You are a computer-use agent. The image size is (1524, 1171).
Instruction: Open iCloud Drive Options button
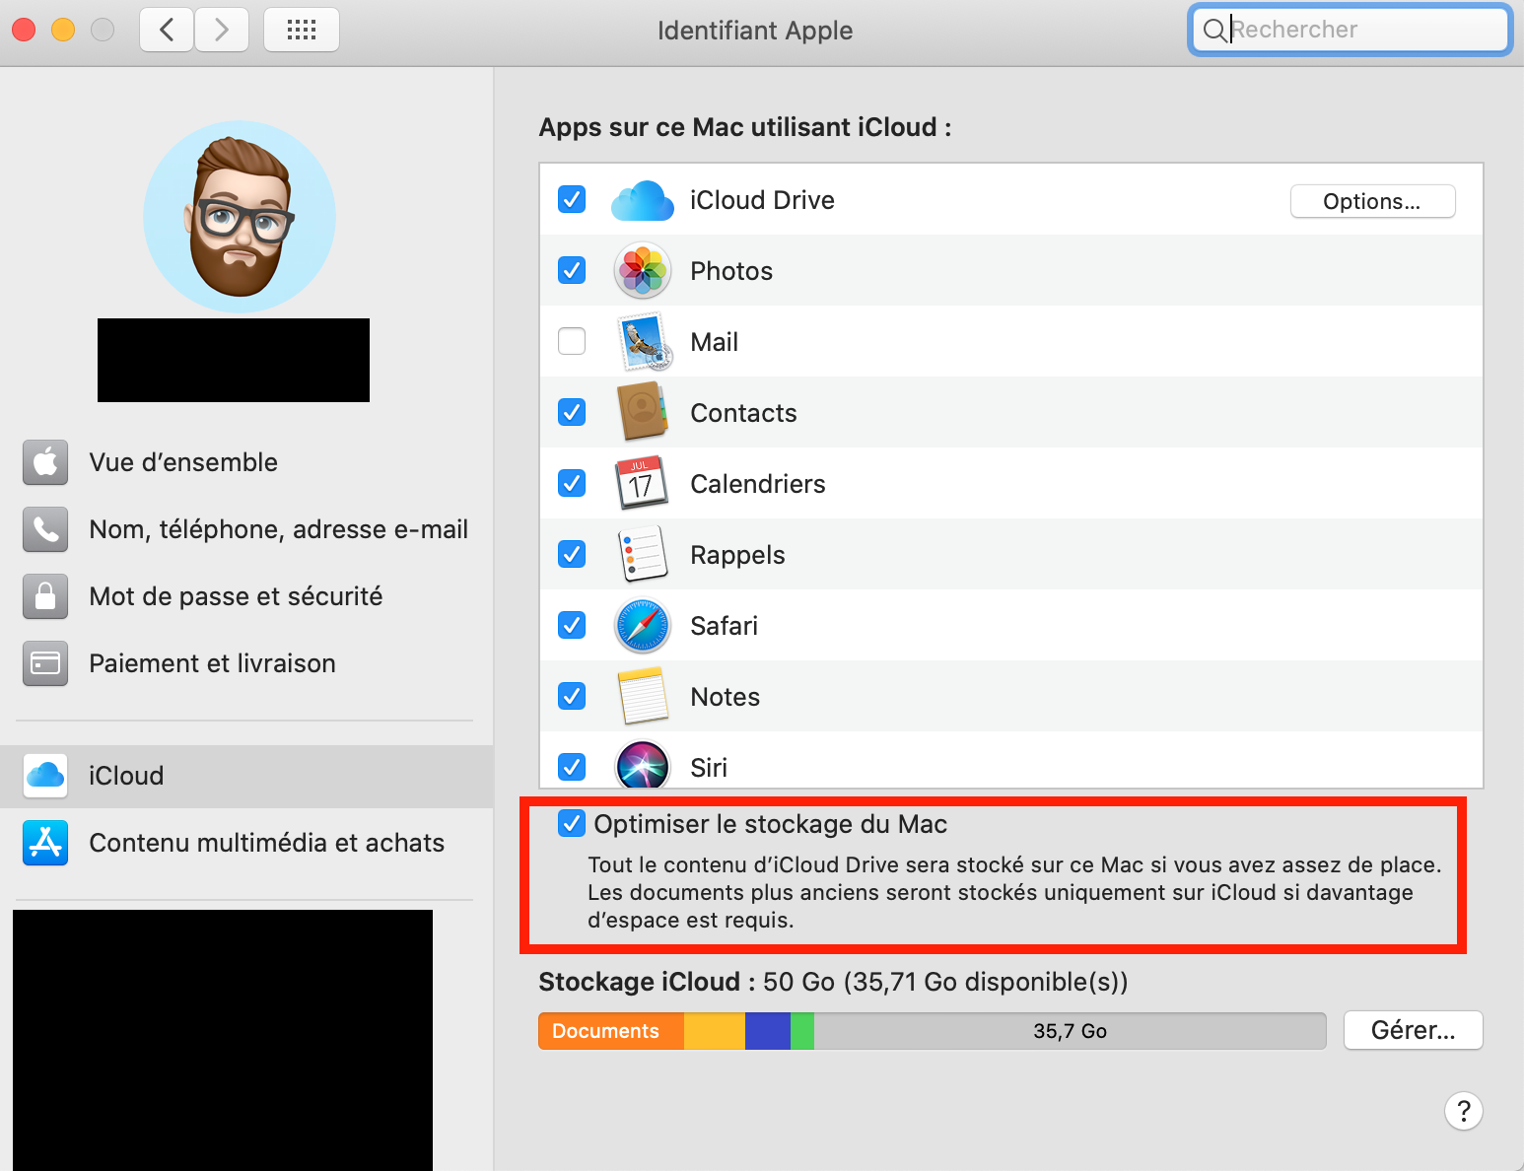(x=1372, y=201)
